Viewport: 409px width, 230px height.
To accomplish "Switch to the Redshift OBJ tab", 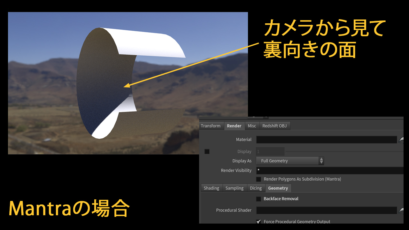I will click(x=274, y=126).
